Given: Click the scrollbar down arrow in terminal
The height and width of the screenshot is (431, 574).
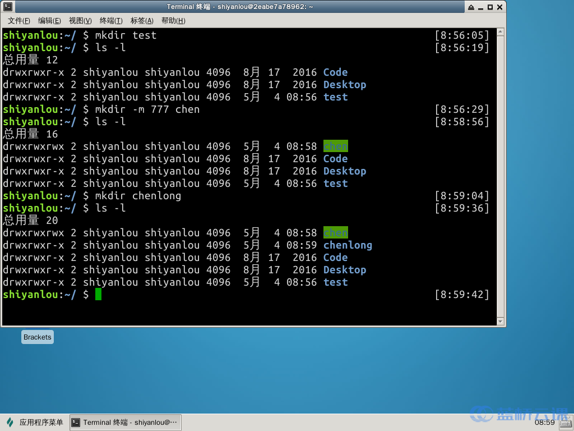Looking at the screenshot, I should point(500,322).
